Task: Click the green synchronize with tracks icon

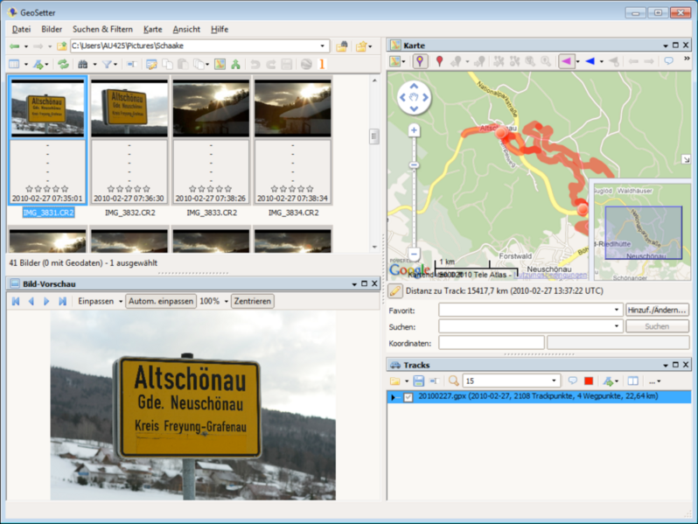Action: tap(235, 64)
